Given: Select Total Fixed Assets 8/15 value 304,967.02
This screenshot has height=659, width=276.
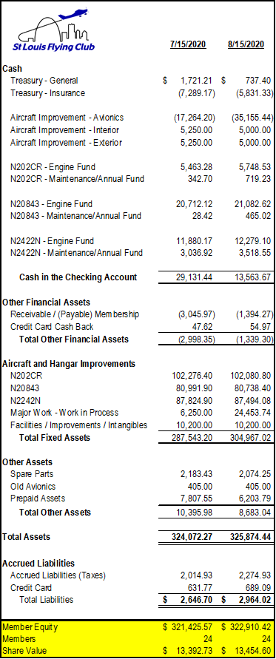Looking at the screenshot, I should coord(251,438).
